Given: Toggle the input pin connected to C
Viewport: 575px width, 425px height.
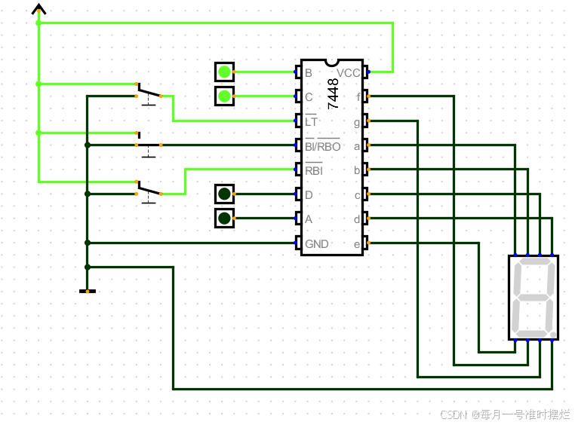Looking at the screenshot, I should click(x=224, y=96).
